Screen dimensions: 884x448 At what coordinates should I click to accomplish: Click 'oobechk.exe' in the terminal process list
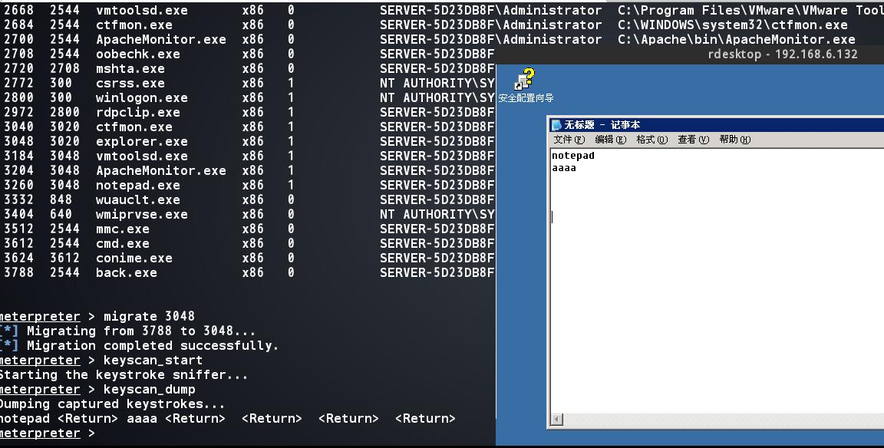(x=138, y=54)
